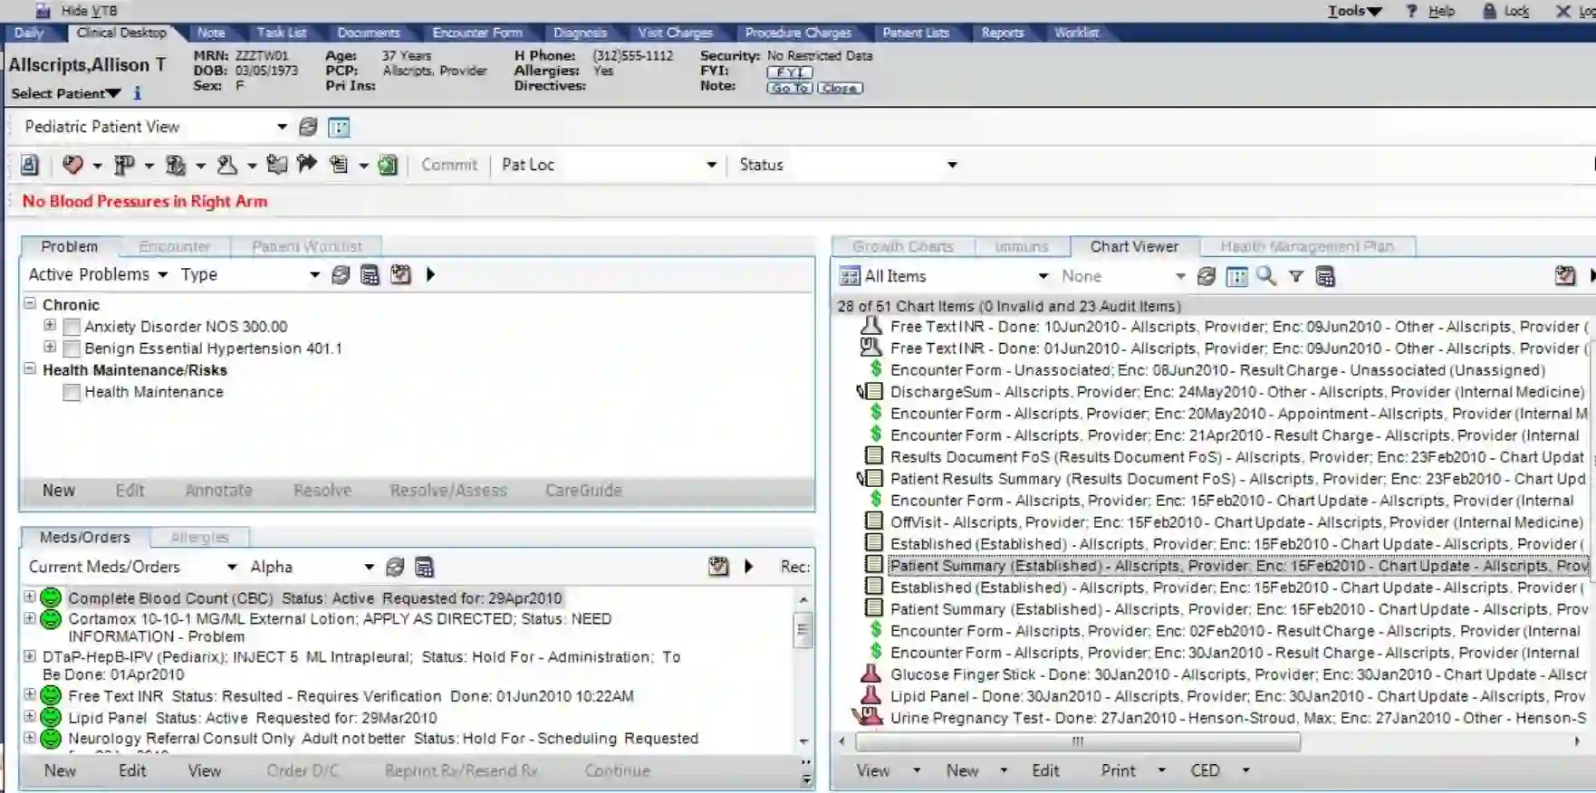This screenshot has height=793, width=1596.
Task: Click the Chart Viewer horizontal scrollbar
Action: coord(1078,741)
